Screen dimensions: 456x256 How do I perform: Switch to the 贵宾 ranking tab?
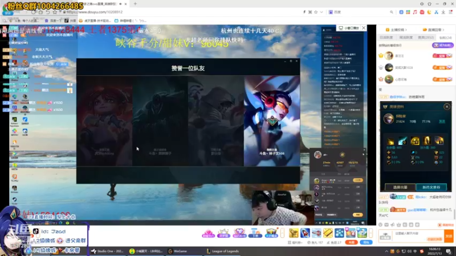(x=426, y=38)
